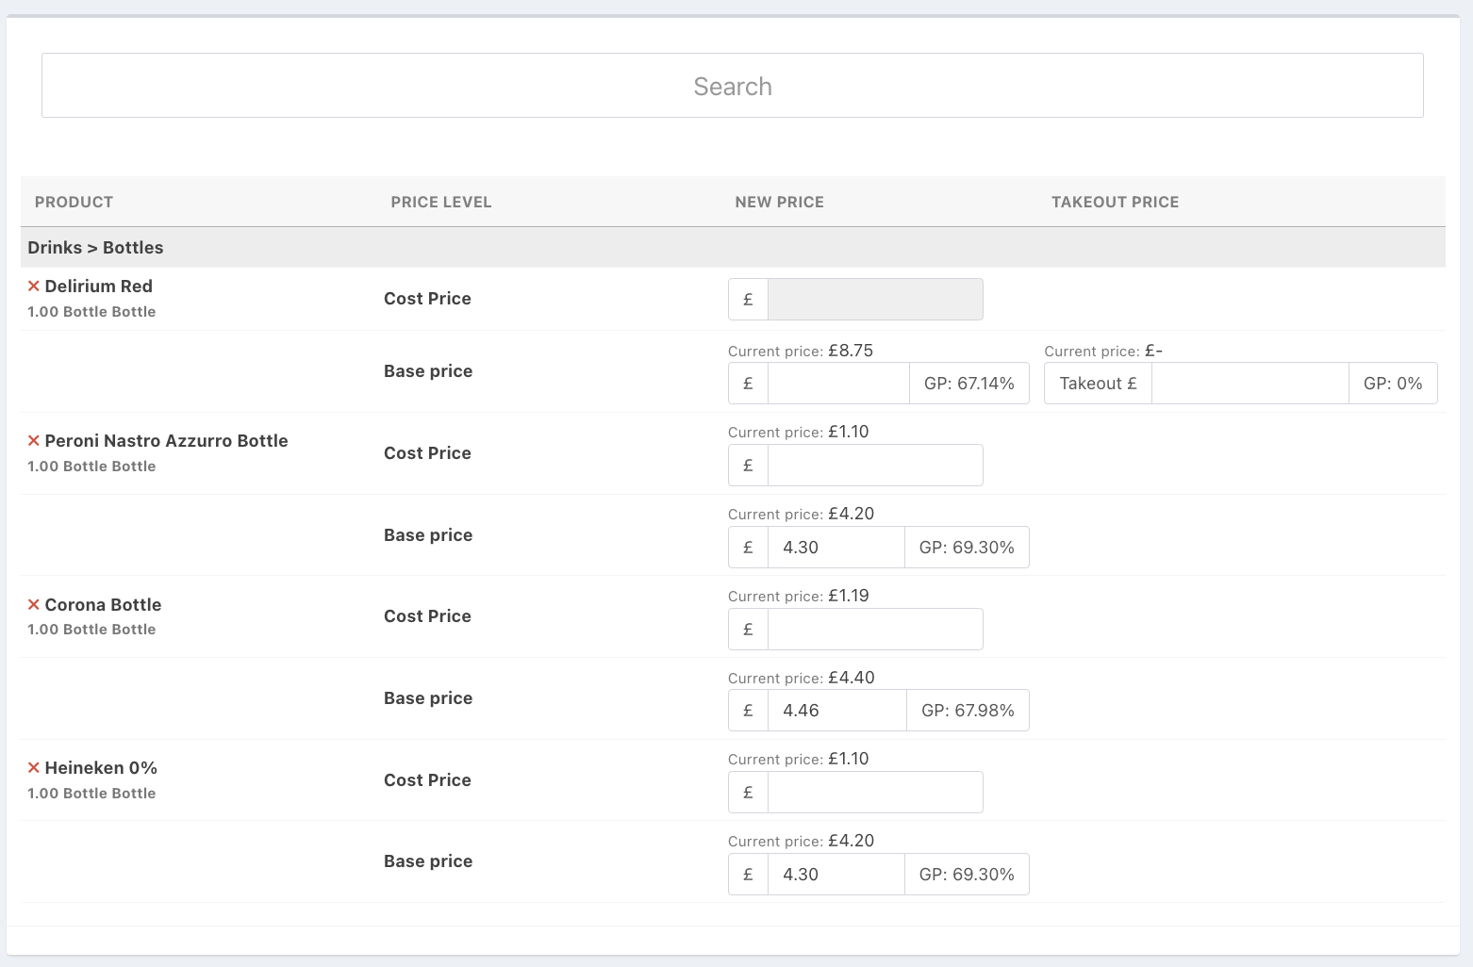Edit Corona base price field showing 4.46
The image size is (1473, 967).
pyautogui.click(x=836, y=711)
